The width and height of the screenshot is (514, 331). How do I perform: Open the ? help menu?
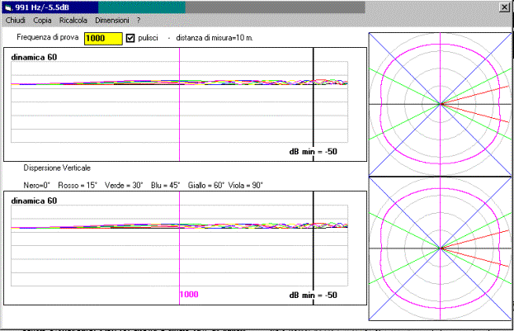tap(139, 19)
